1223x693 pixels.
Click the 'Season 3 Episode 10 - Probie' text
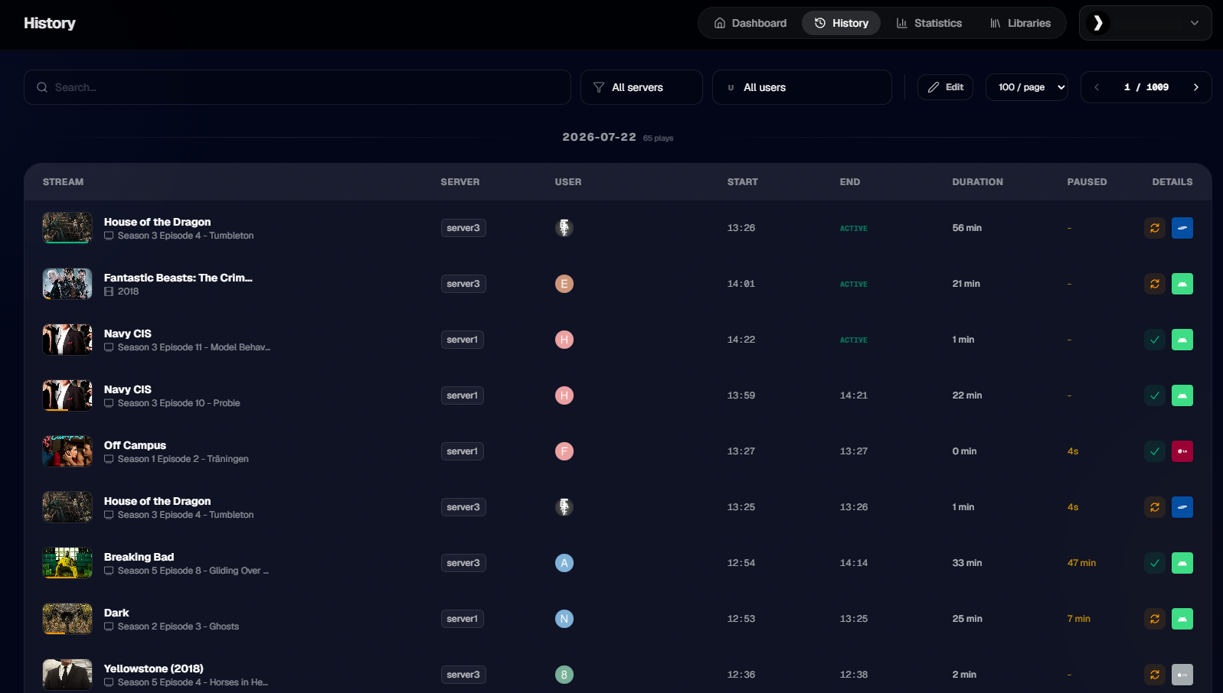[178, 403]
